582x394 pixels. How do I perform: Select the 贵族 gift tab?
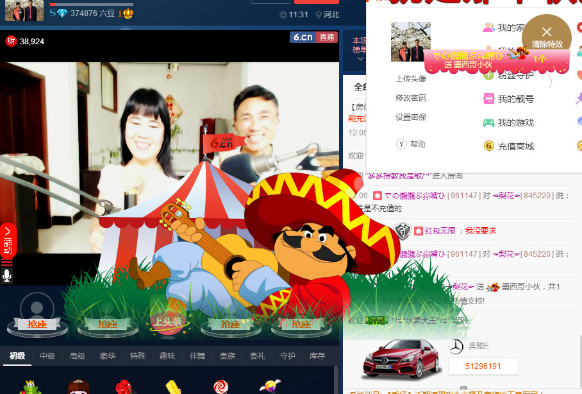tap(227, 355)
